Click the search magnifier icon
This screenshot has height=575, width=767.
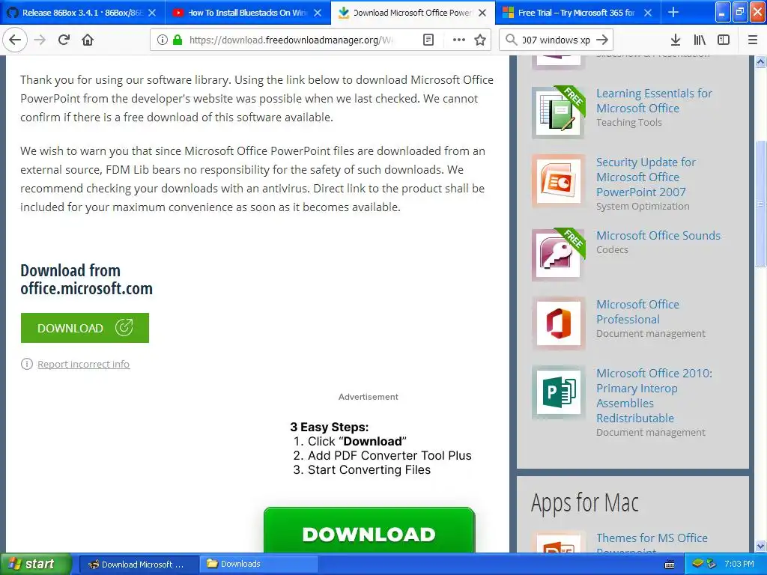click(x=511, y=40)
